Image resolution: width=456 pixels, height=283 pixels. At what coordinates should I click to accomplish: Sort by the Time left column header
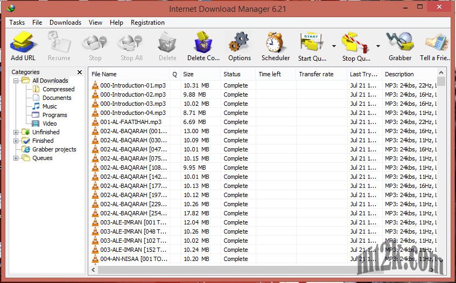coord(276,74)
